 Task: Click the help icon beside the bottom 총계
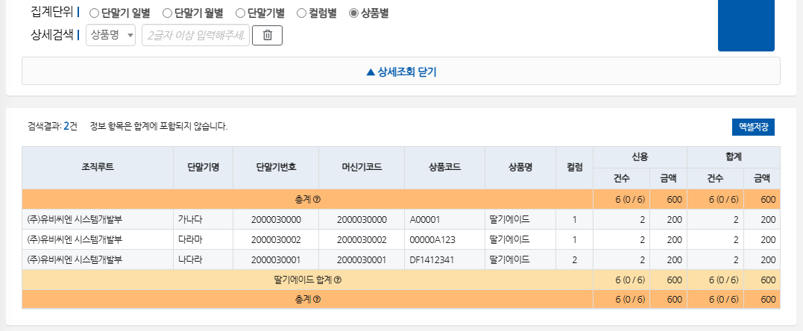pos(317,299)
